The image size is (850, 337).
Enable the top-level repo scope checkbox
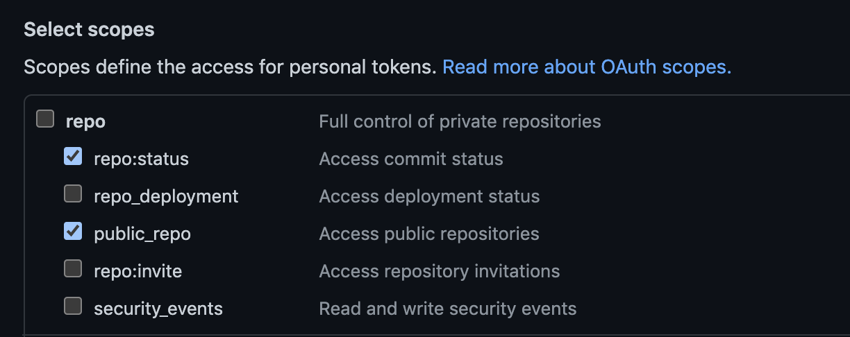[45, 119]
